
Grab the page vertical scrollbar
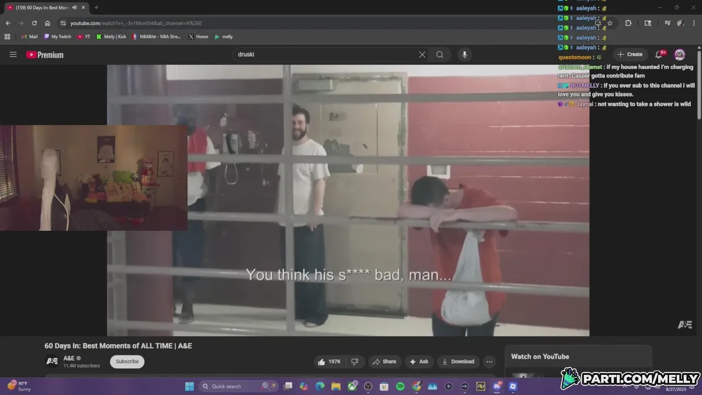(699, 84)
